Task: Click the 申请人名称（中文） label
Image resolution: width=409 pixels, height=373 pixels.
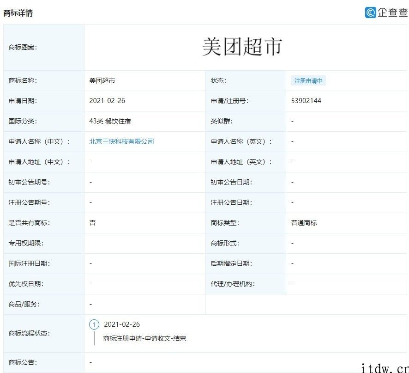Action: [x=39, y=141]
